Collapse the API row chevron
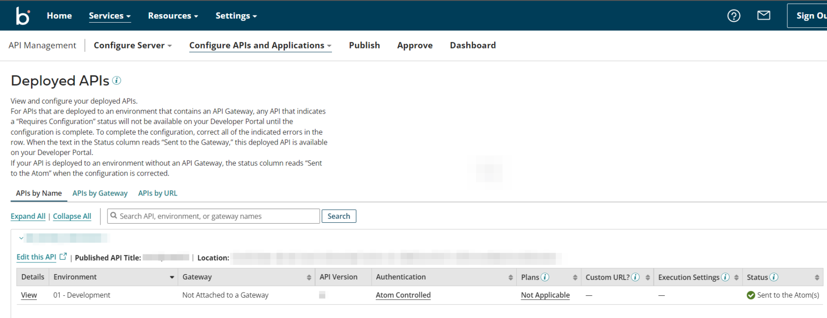 pyautogui.click(x=21, y=238)
